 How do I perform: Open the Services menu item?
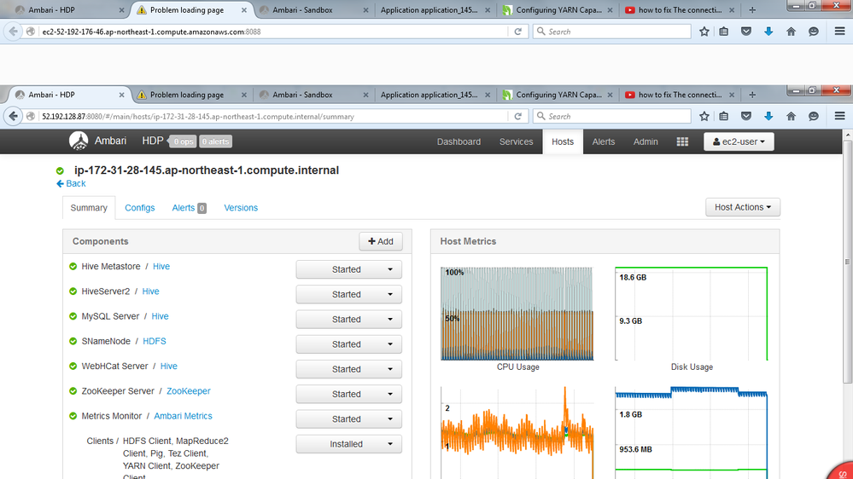516,142
